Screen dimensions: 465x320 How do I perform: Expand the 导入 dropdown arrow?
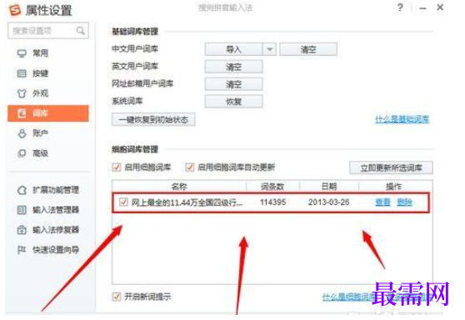click(x=269, y=49)
